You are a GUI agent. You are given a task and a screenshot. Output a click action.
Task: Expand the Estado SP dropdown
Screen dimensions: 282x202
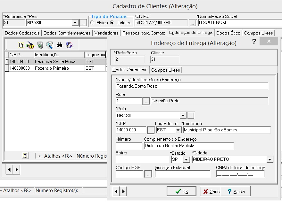[x=186, y=159]
